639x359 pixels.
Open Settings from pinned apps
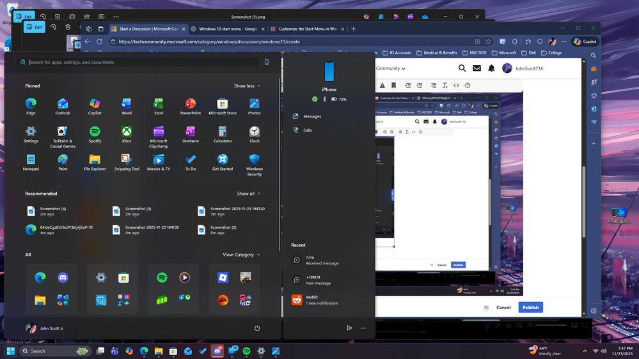click(31, 135)
